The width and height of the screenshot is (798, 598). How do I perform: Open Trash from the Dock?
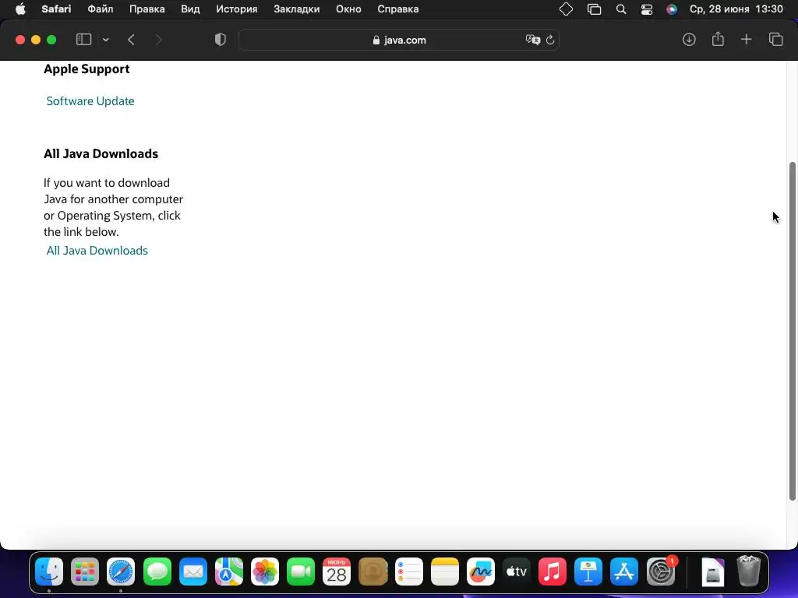(749, 572)
